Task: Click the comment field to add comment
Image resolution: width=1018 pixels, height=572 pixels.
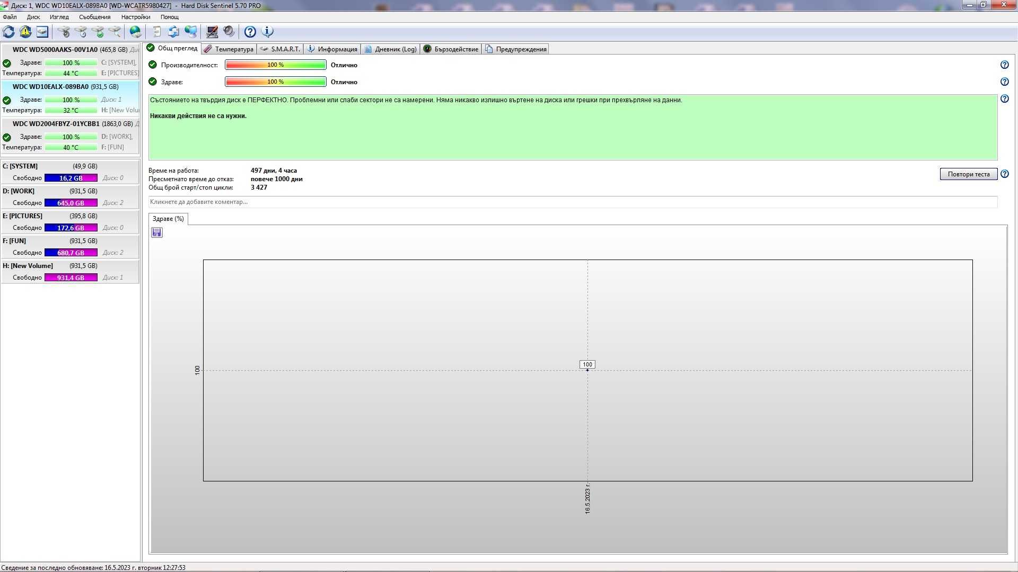Action: [x=573, y=202]
